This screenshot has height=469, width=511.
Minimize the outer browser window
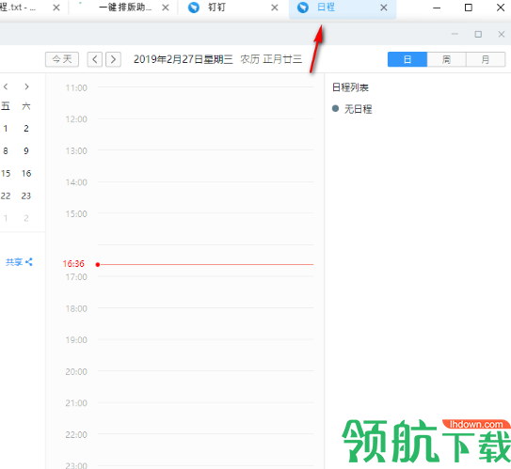coord(437,8)
